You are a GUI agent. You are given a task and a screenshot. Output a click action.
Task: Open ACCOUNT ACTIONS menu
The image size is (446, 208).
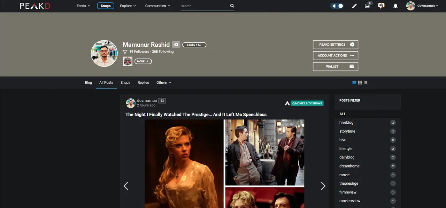click(336, 55)
